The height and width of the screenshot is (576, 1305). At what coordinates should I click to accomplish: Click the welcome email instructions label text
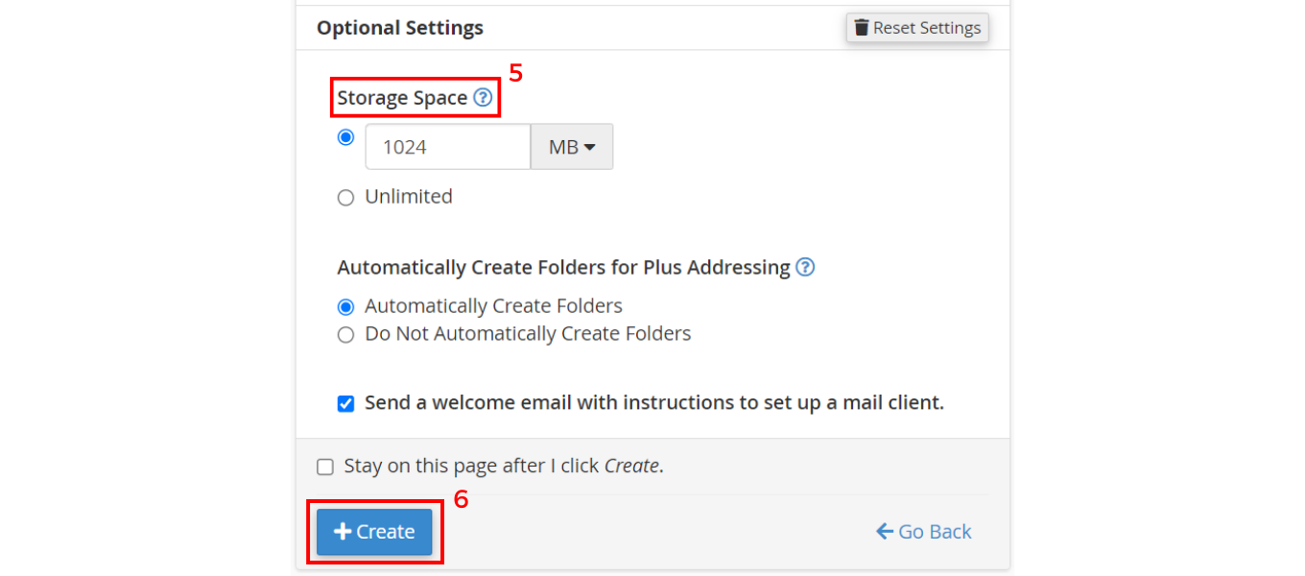tap(654, 403)
